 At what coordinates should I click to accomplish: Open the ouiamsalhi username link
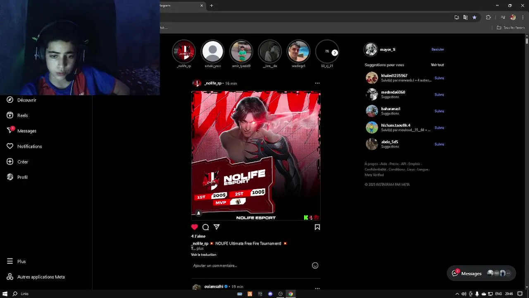(214, 286)
